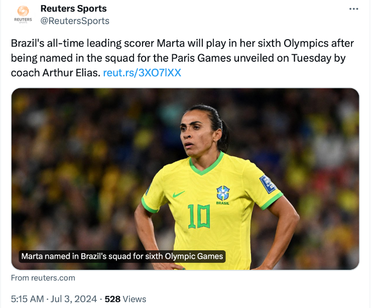
Task: Open the three-dot more options menu
Action: point(353,10)
